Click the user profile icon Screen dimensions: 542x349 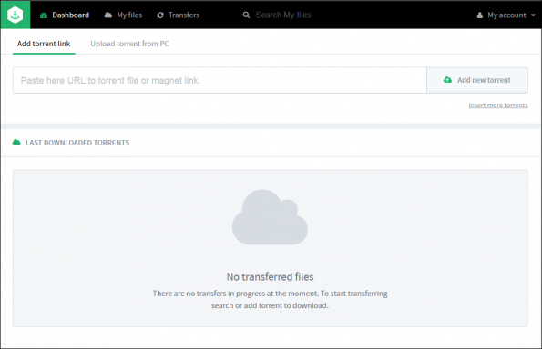480,15
